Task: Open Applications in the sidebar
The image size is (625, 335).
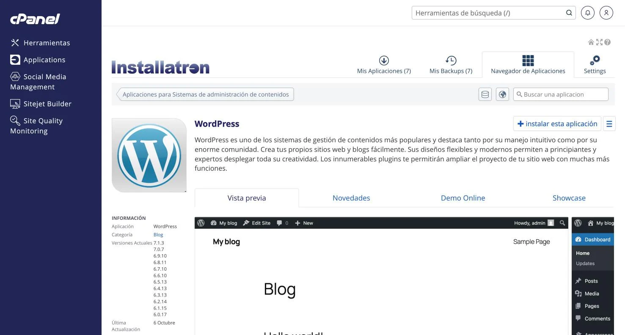Action: (x=38, y=60)
